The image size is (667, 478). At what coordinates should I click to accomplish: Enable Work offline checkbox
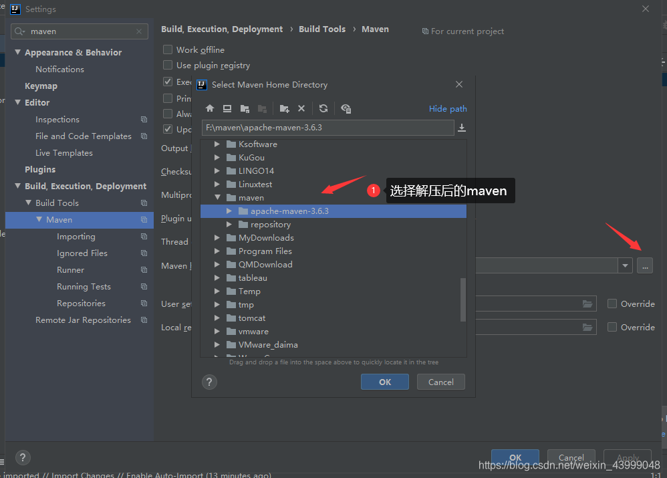[168, 49]
